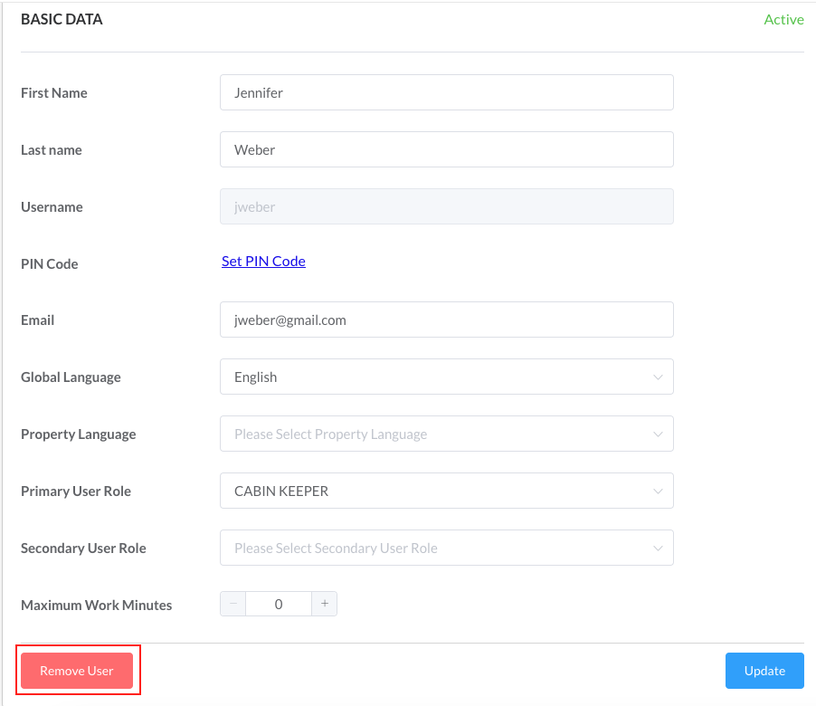Open the Primary User Role CABIN KEEPER dropdown
Image resolution: width=816 pixels, height=706 pixels.
[x=446, y=491]
